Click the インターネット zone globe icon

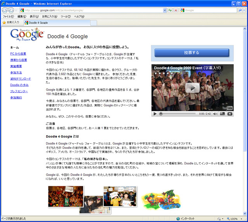click(x=178, y=219)
